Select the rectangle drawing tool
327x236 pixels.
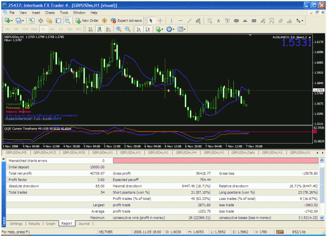(254, 20)
